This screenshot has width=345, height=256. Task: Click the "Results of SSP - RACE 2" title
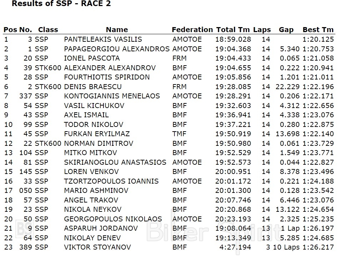tap(61, 4)
